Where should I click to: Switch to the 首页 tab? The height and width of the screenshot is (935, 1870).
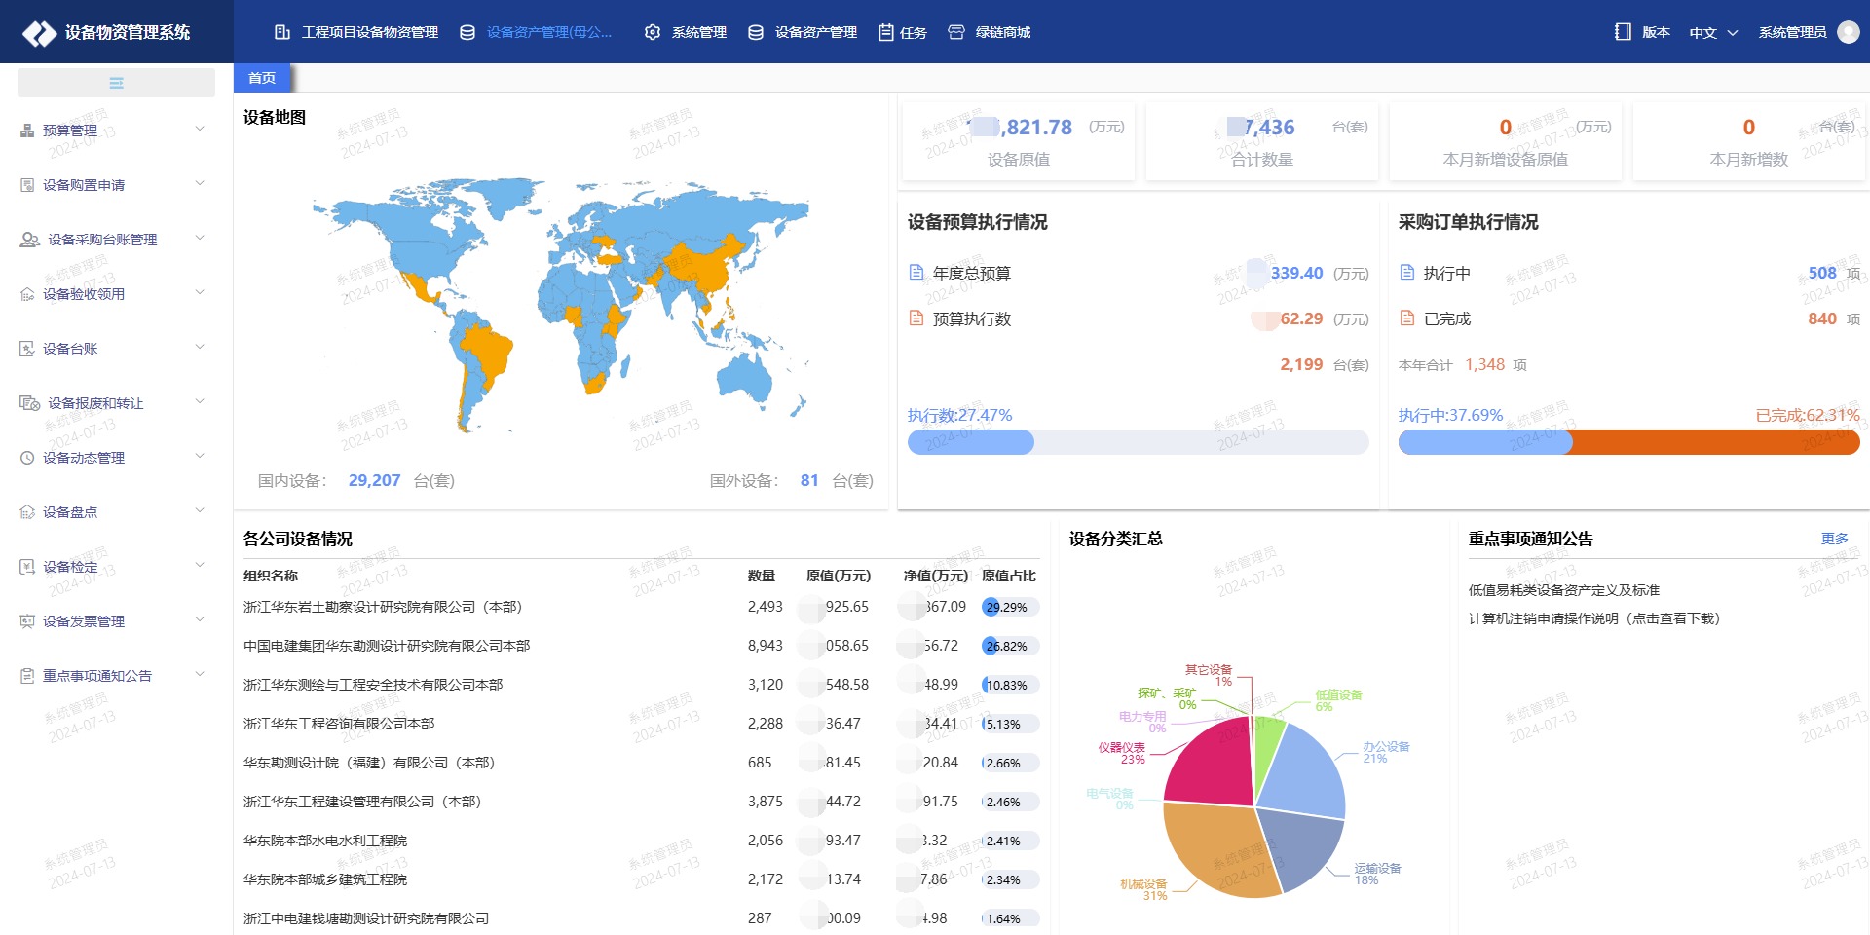tap(262, 78)
